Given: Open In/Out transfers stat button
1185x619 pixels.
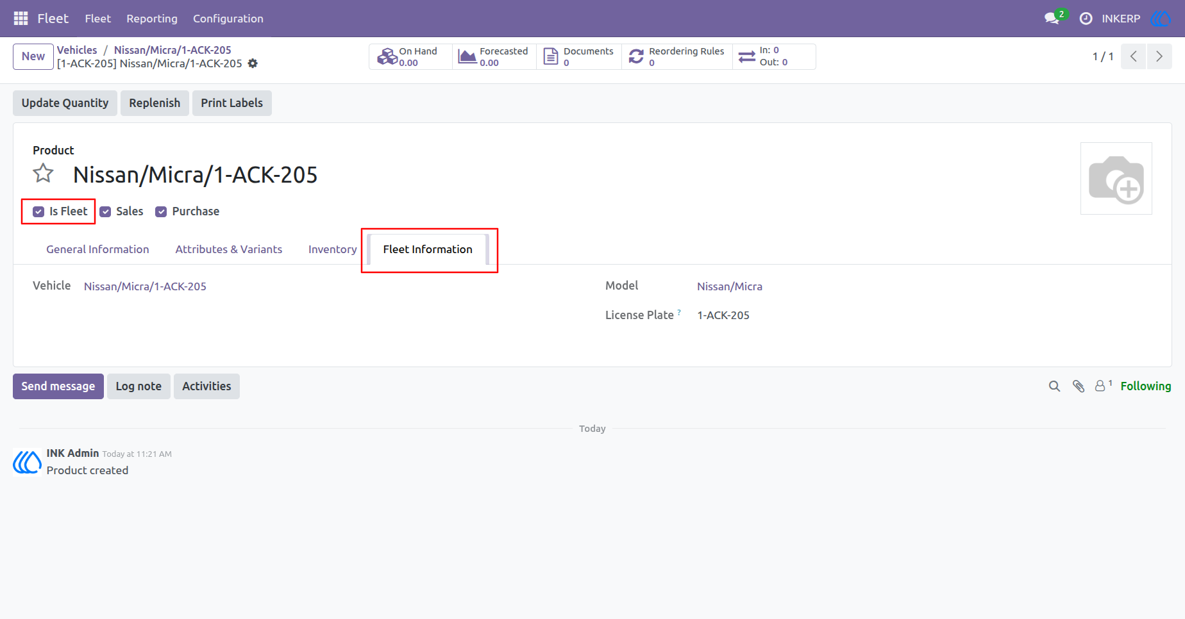Looking at the screenshot, I should coord(774,56).
